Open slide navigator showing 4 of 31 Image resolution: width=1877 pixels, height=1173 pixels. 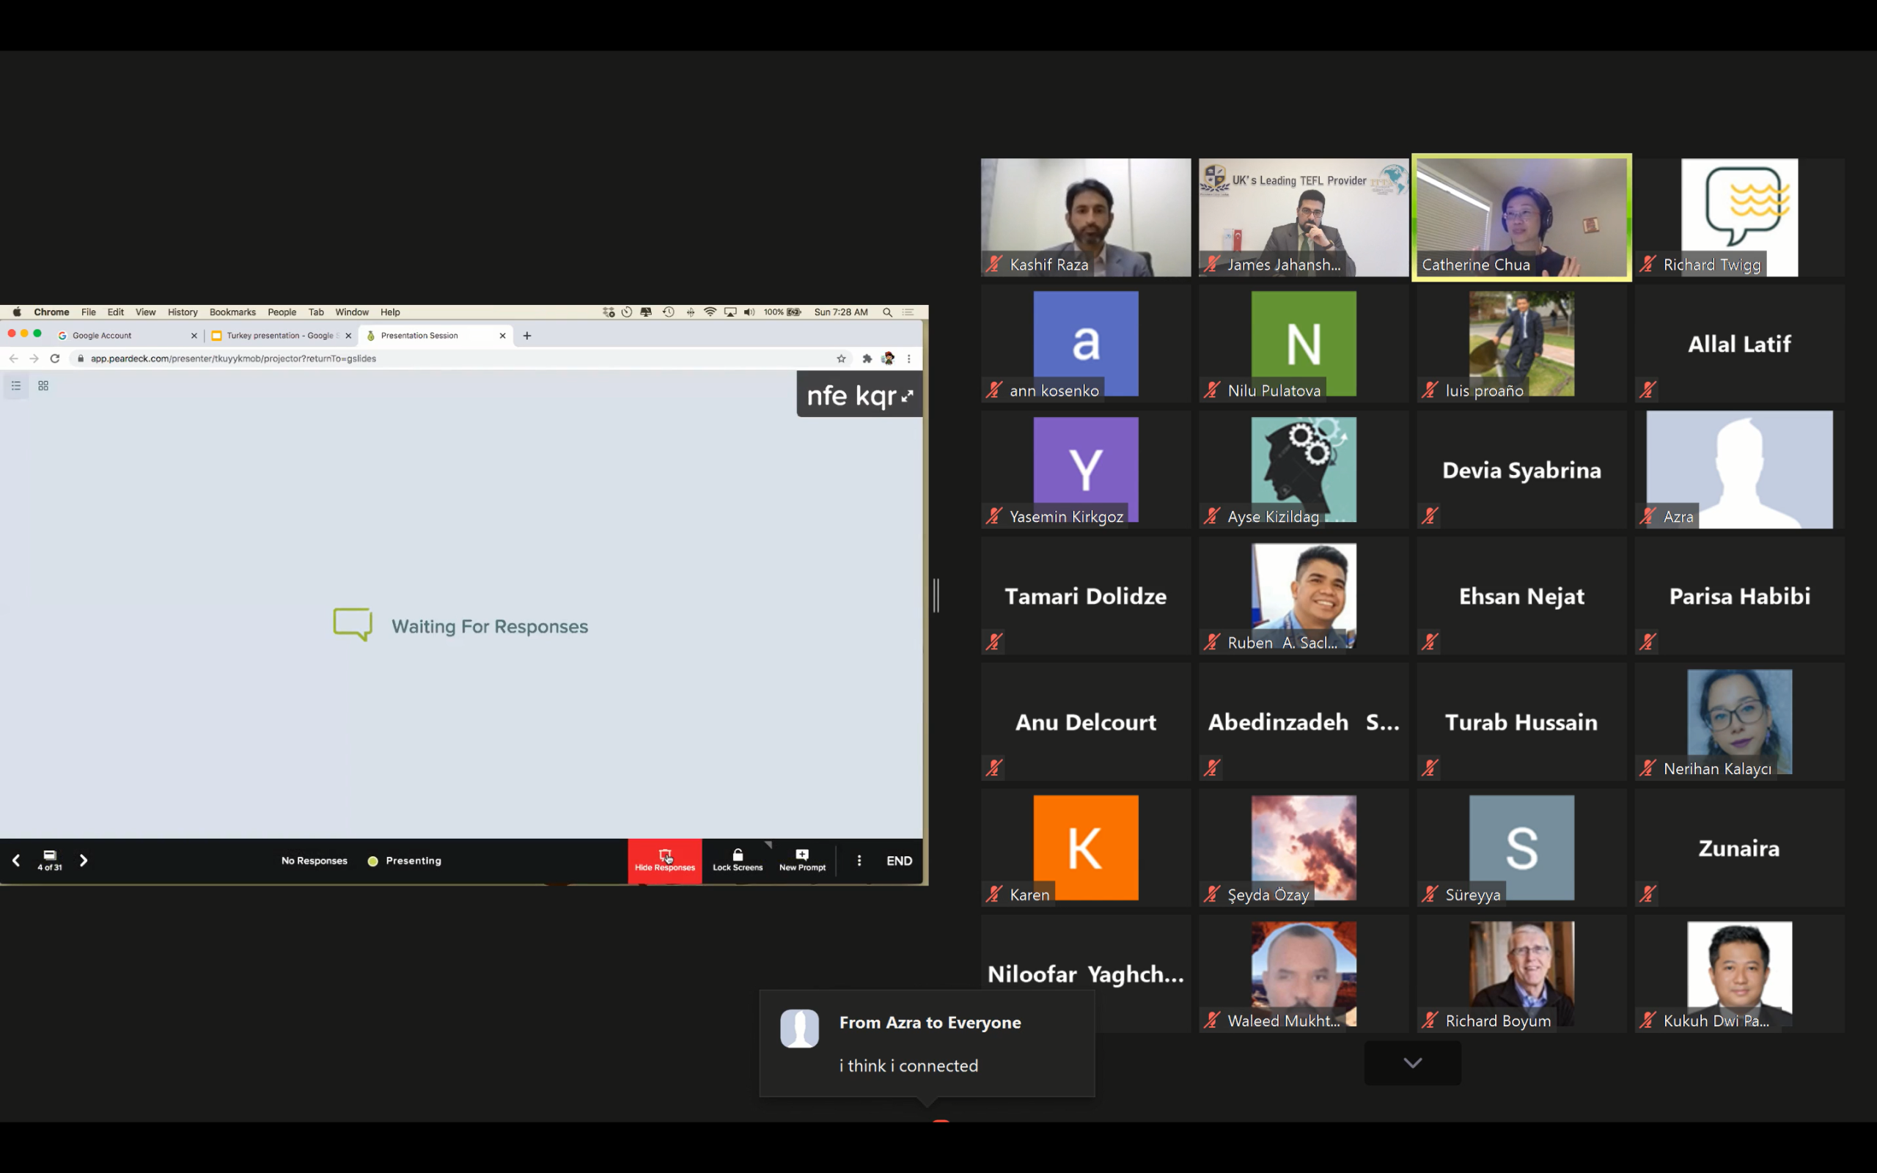50,861
